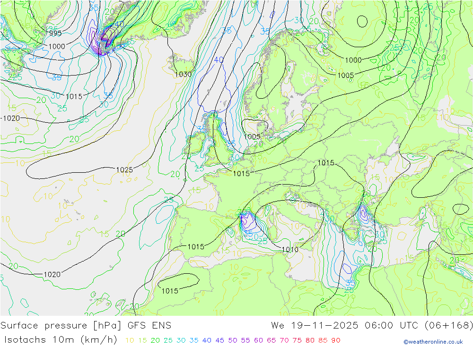
Task: Click the 1030 isobar label near Iceland
Action: [183, 74]
